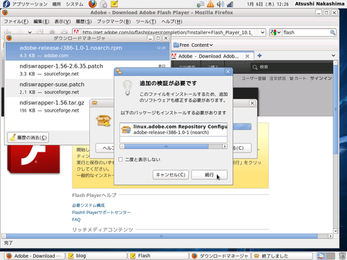Open a new tab with plus icon
The height and width of the screenshot is (260, 347).
[260, 56]
